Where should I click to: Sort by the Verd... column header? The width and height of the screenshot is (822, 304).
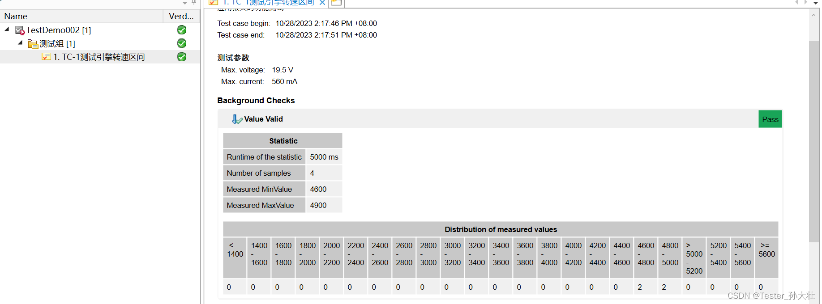[x=182, y=16]
